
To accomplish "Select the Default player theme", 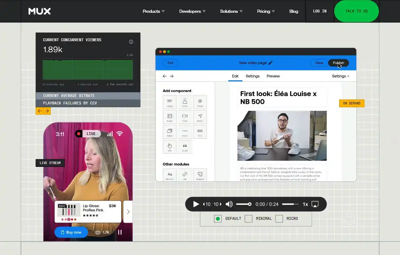I will pyautogui.click(x=218, y=218).
